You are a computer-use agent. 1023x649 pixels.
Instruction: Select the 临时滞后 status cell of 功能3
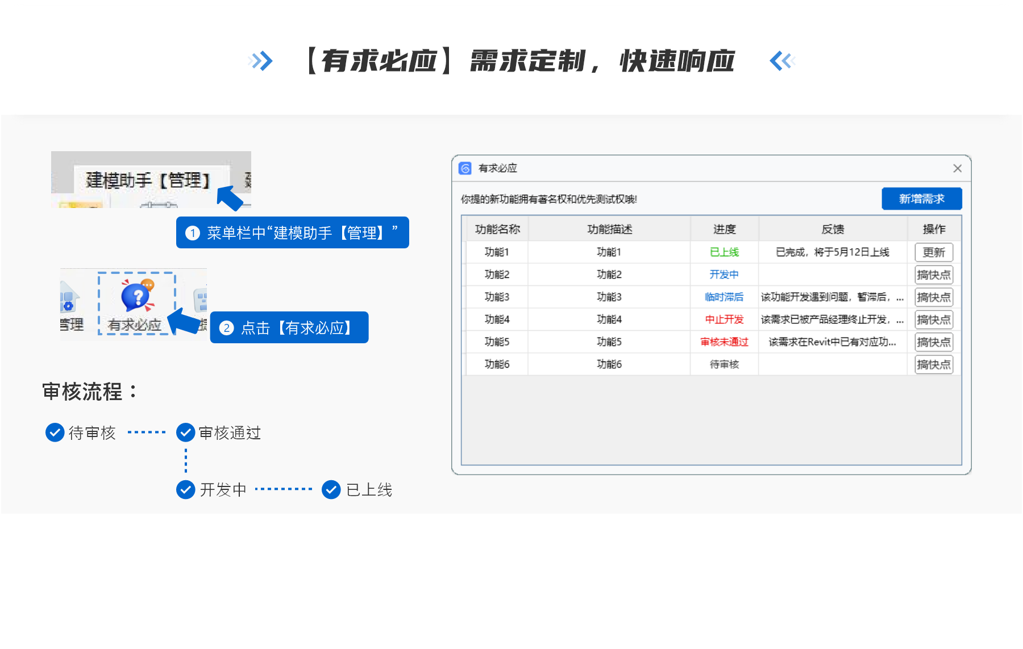(x=724, y=297)
